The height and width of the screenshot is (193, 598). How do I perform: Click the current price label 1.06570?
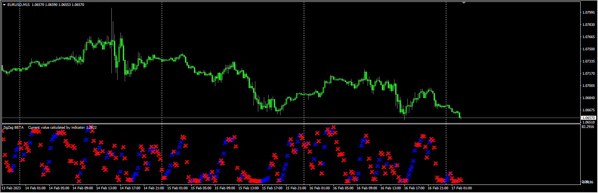588,118
